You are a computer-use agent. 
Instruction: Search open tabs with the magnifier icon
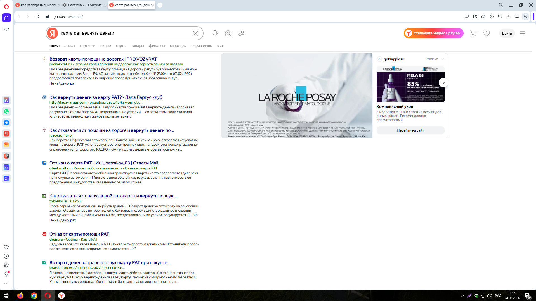point(500,5)
